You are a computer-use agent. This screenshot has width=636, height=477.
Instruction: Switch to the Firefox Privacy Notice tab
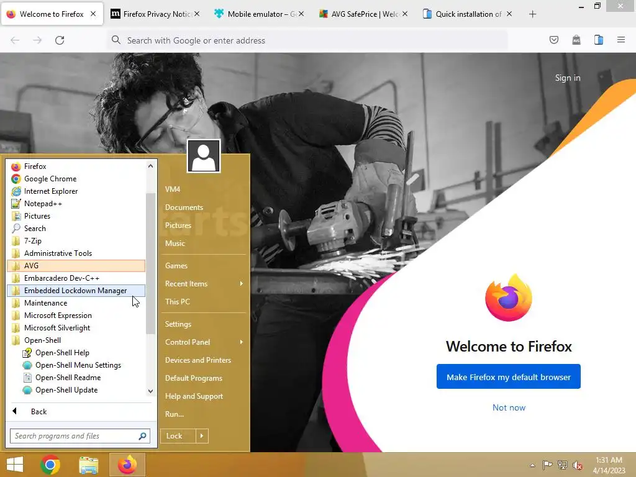pyautogui.click(x=156, y=14)
